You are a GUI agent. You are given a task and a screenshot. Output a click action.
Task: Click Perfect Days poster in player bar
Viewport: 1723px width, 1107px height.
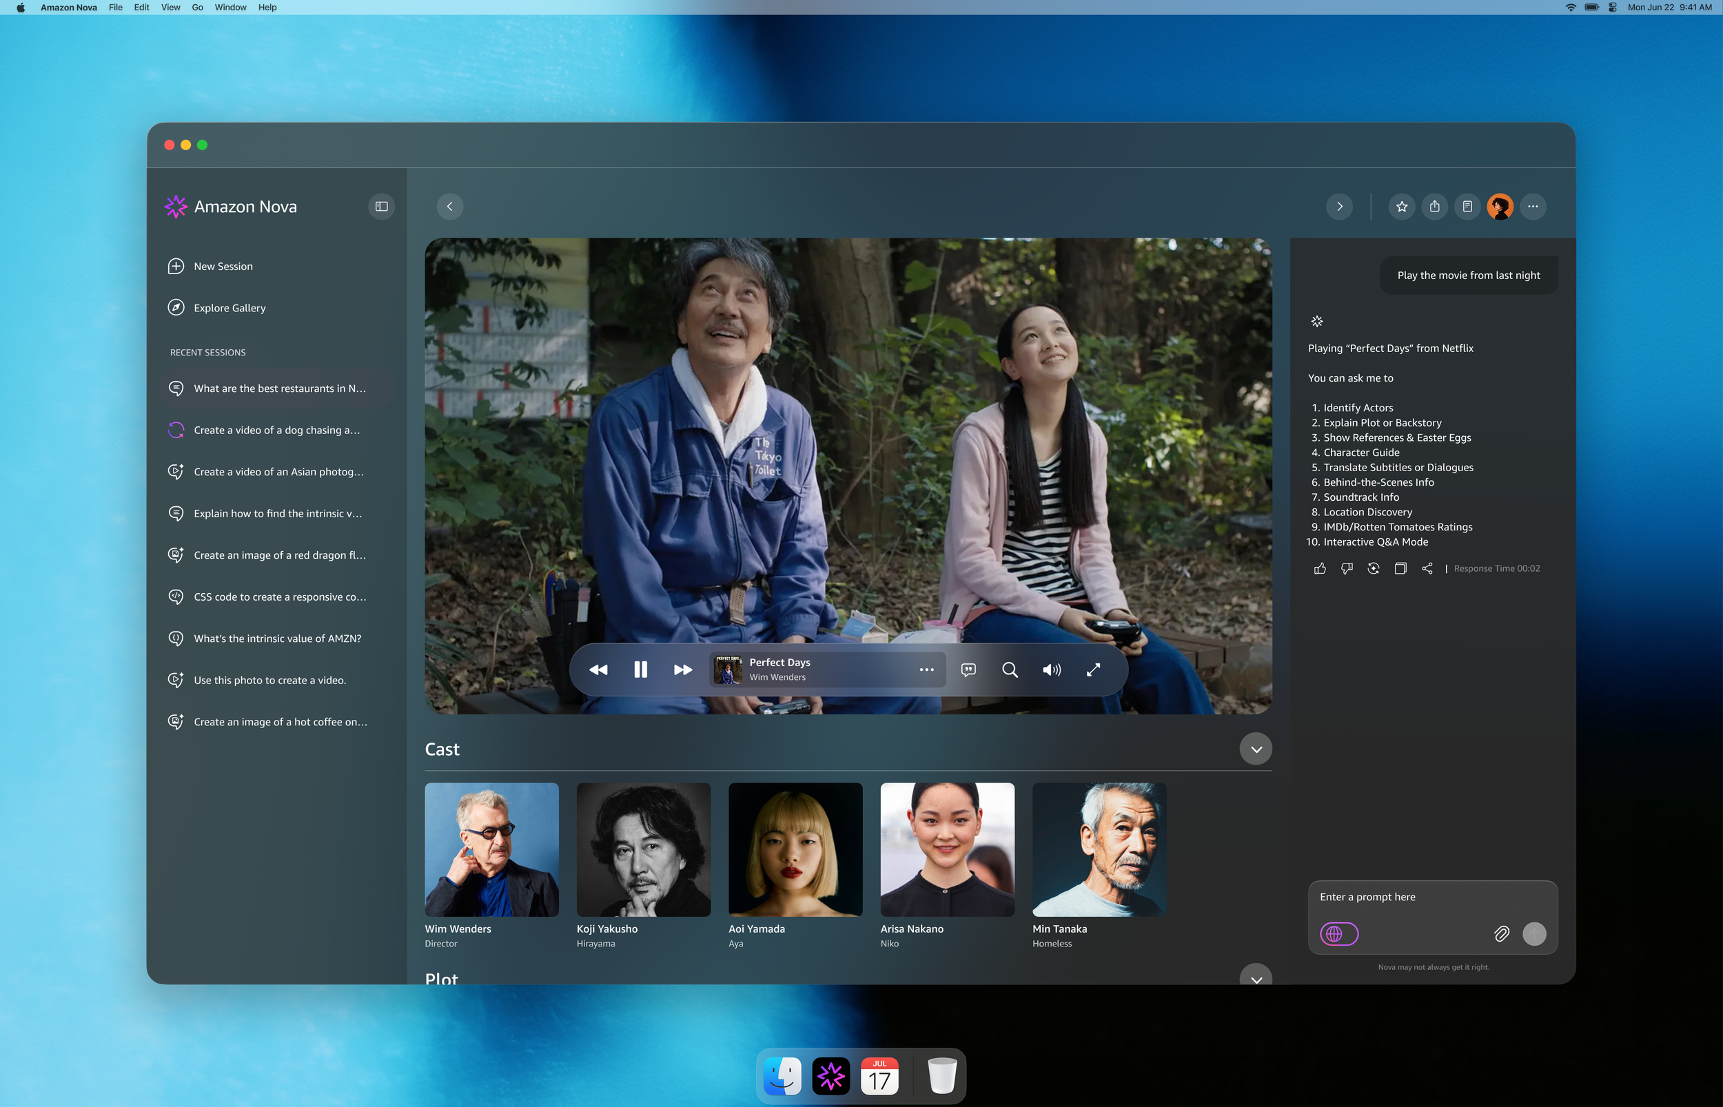click(x=727, y=670)
